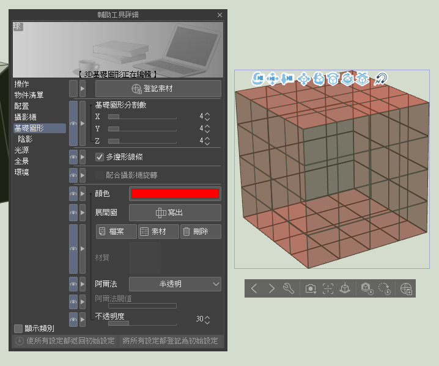439x366 pixels.
Task: Expand arrow beside 展開圖 row
Action: [x=83, y=213]
